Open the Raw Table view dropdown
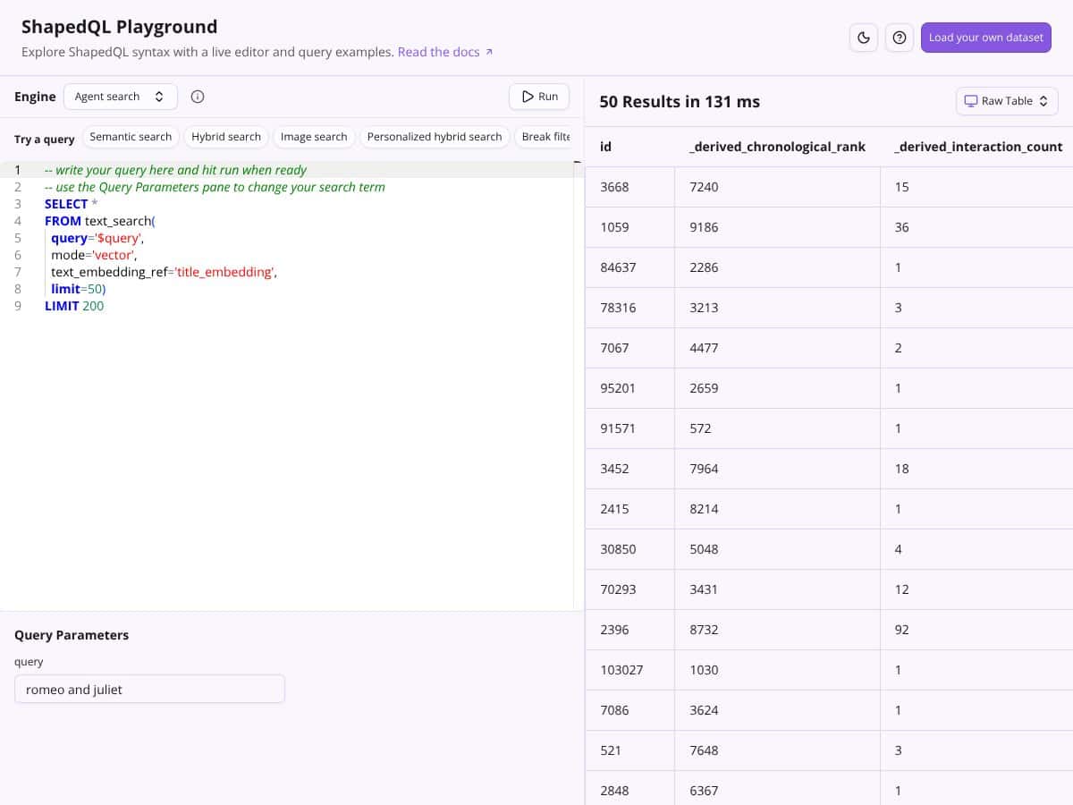 (x=1007, y=100)
